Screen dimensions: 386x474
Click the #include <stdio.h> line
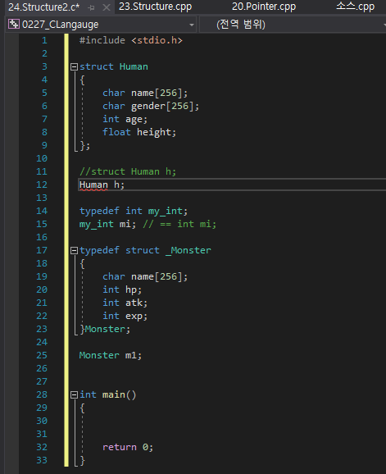click(x=131, y=40)
